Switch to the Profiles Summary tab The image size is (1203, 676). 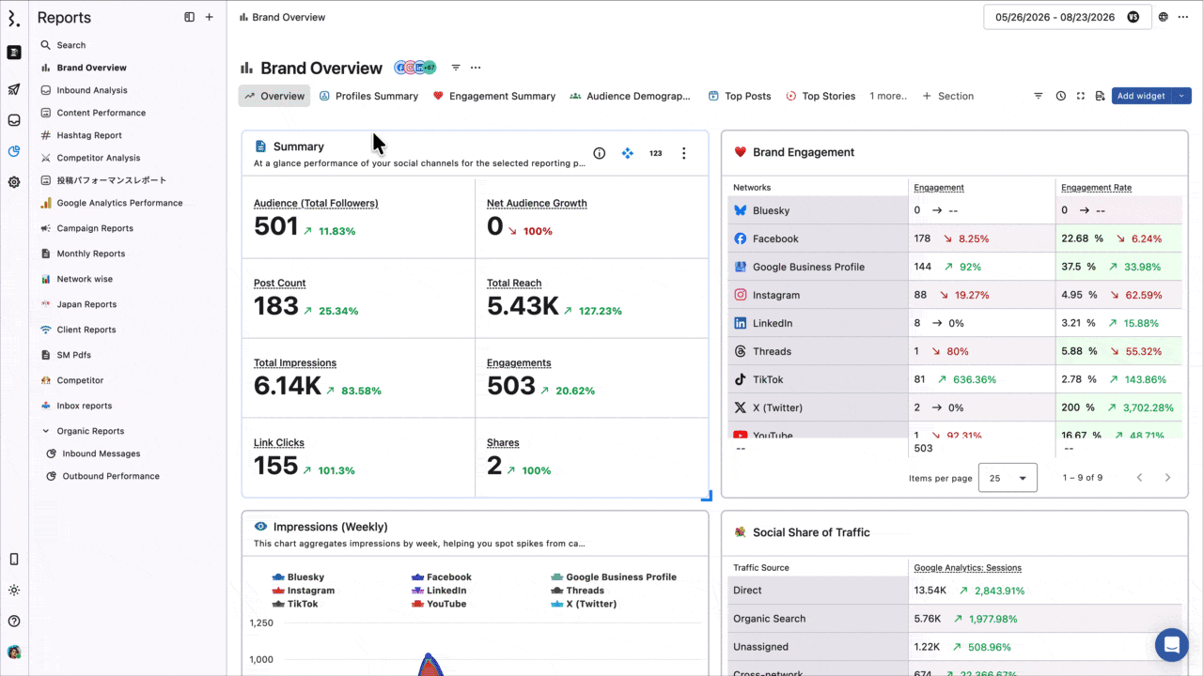click(368, 96)
